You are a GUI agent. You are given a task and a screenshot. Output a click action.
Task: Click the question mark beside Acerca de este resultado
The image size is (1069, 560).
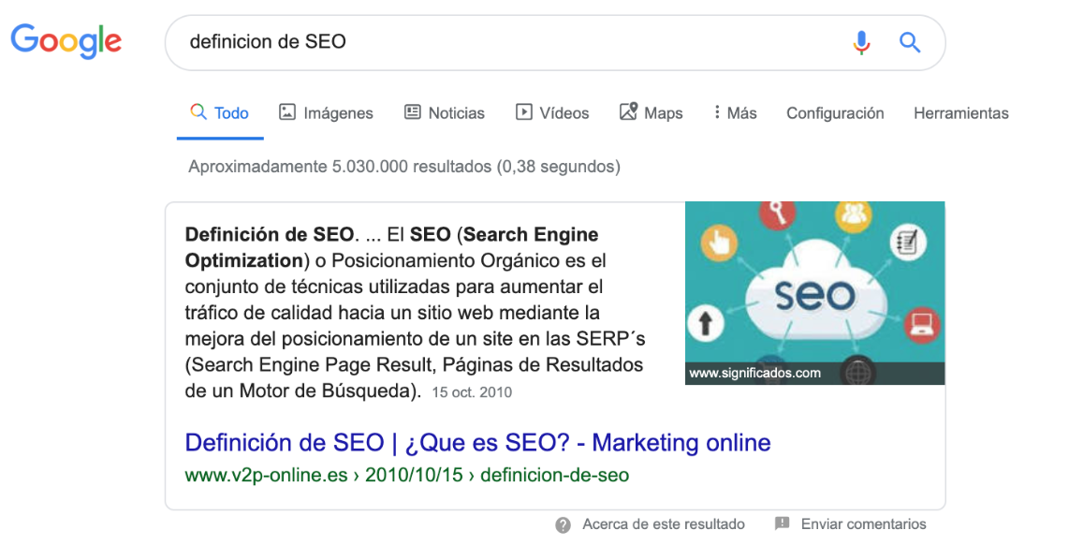coord(563,524)
